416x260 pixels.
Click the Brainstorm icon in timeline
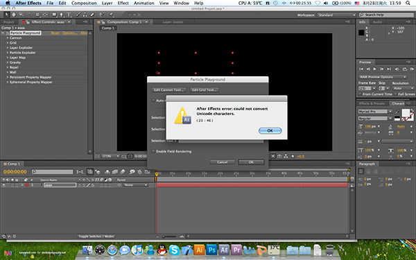(132, 172)
